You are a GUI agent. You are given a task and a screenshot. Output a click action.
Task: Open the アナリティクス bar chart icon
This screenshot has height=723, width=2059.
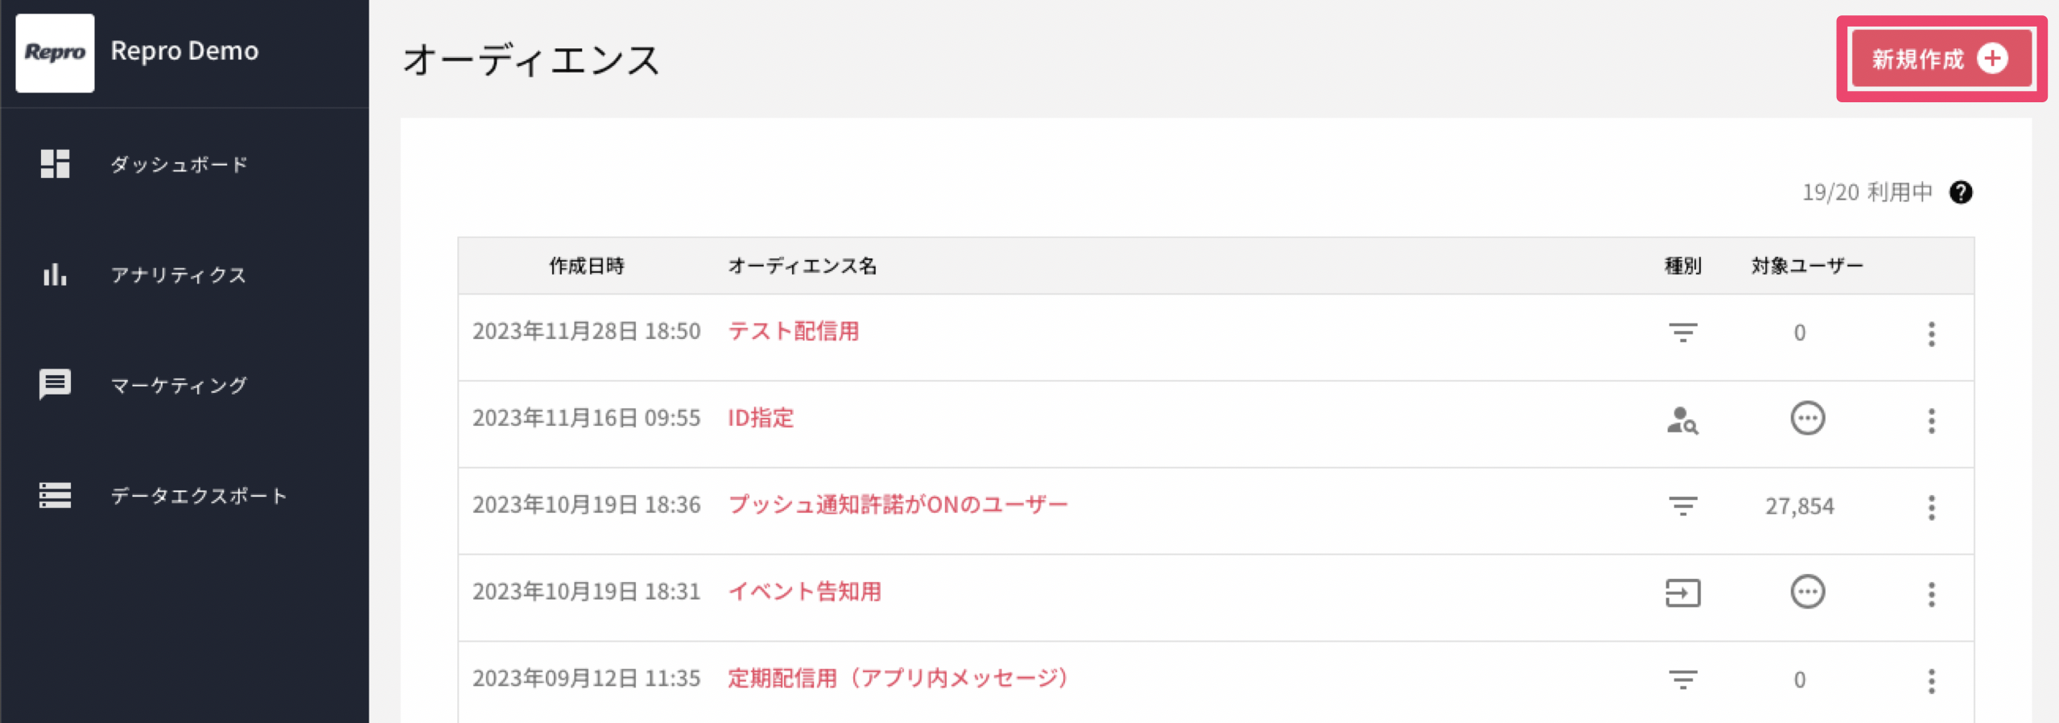click(55, 275)
